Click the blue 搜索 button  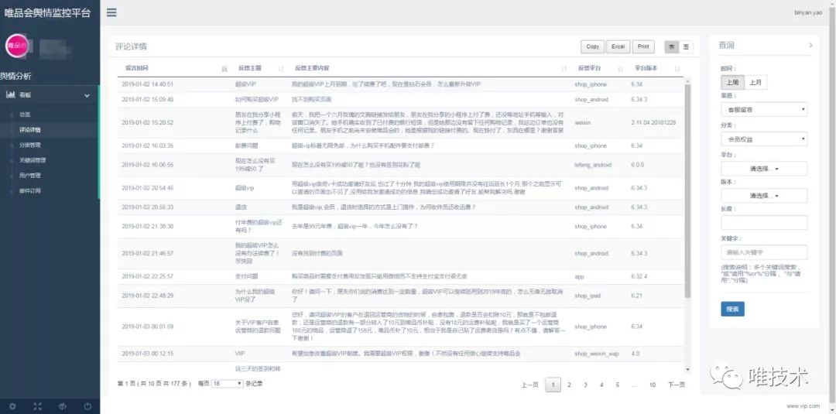[x=732, y=309]
